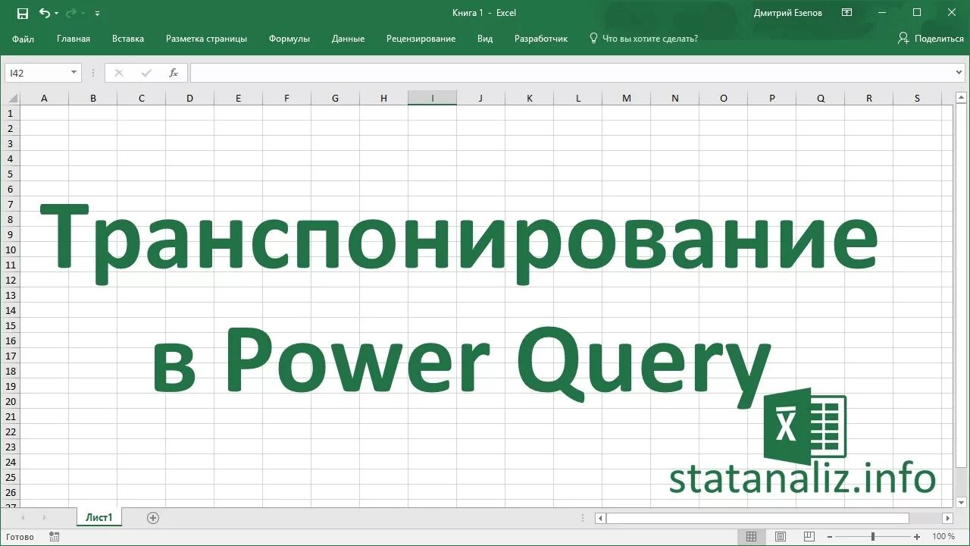Switch to the Вставка tab
Image resolution: width=970 pixels, height=546 pixels.
tap(128, 39)
